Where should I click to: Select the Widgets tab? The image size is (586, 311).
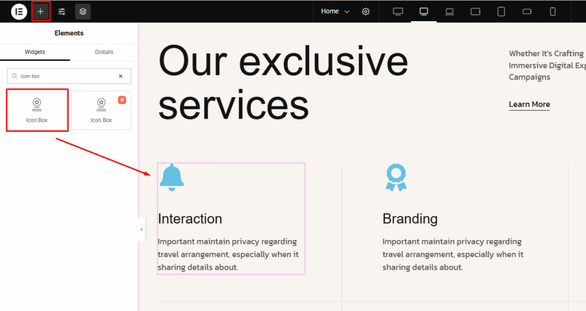click(x=35, y=52)
